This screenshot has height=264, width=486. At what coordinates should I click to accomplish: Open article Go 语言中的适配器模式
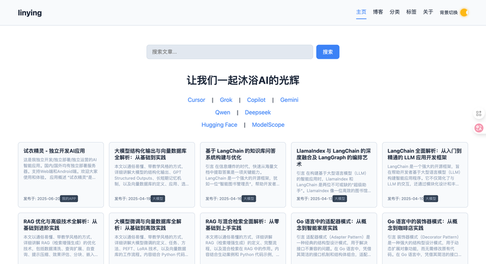coord(331,225)
